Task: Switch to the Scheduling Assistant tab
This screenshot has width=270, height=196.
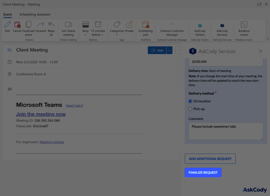Action: pos(35,15)
